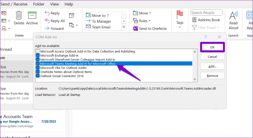Select Microsoft Exchange Add-in row text
The height and width of the screenshot is (138, 253).
coord(59,56)
